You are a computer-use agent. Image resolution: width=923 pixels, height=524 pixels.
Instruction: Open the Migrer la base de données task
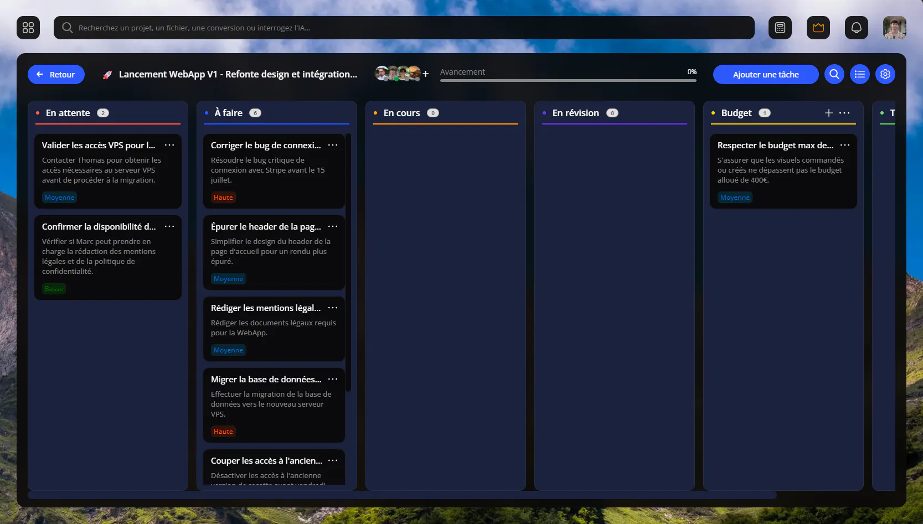point(274,405)
